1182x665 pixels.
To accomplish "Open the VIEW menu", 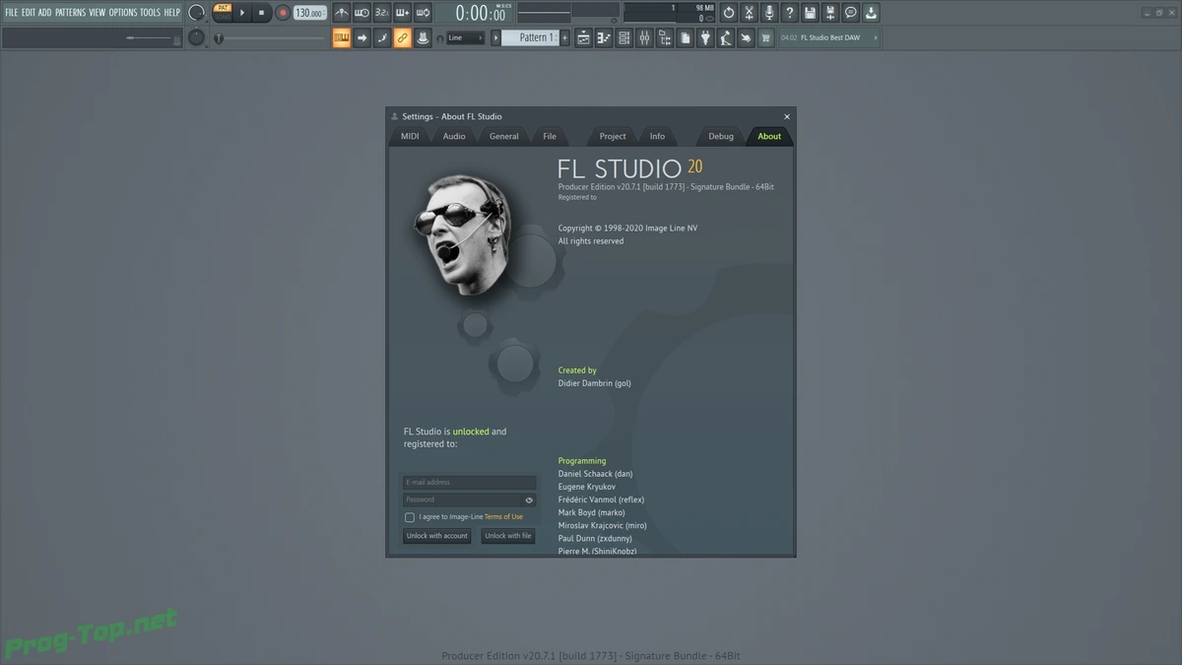I will [x=97, y=13].
